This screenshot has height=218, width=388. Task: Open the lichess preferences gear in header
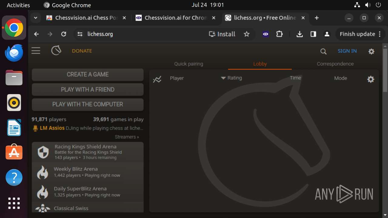[371, 51]
